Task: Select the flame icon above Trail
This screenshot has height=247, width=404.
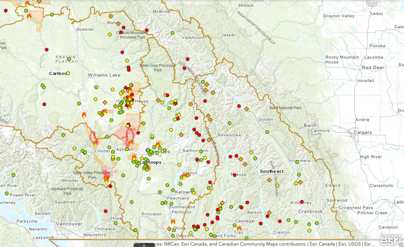Action: pos(239,228)
